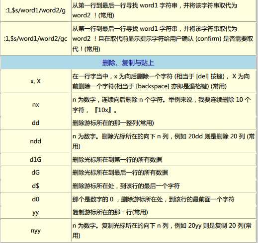Image resolution: width=258 pixels, height=243 pixels.
Task: Select the 'yy' command cell
Action: pos(35,212)
